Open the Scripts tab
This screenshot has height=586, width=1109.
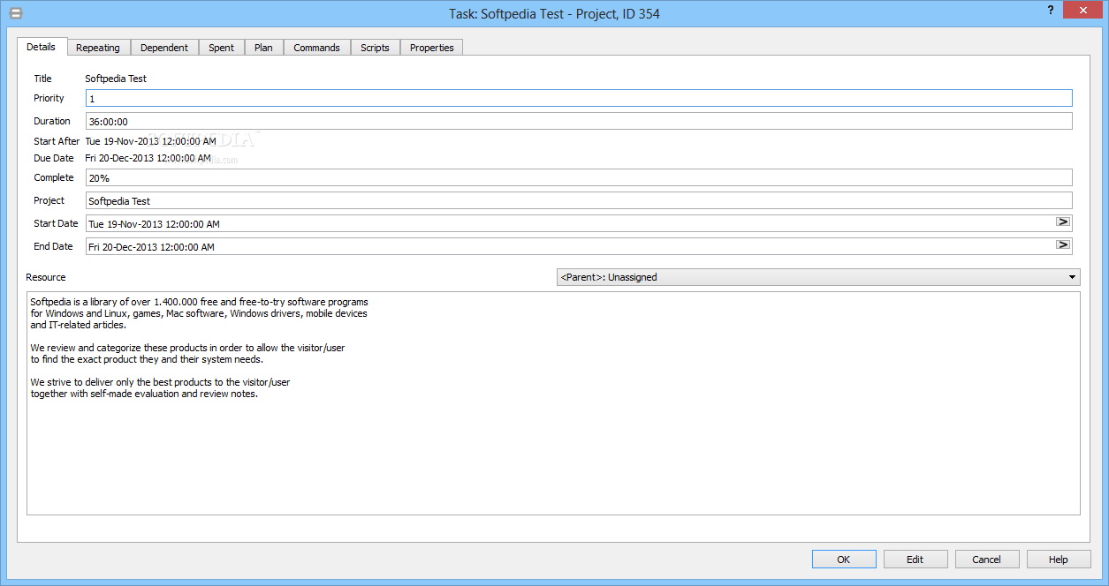pos(376,48)
